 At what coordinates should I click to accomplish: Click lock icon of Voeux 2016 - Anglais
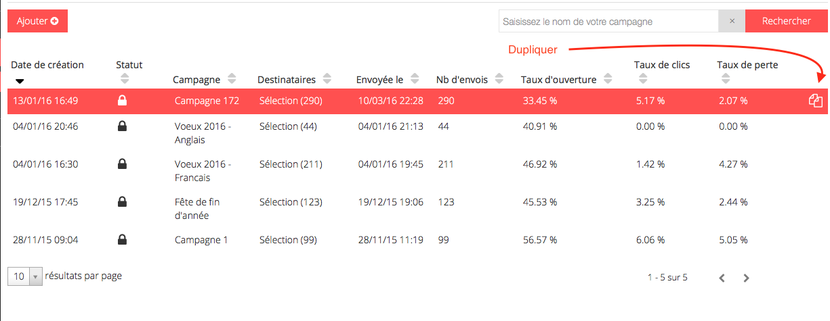coord(123,126)
